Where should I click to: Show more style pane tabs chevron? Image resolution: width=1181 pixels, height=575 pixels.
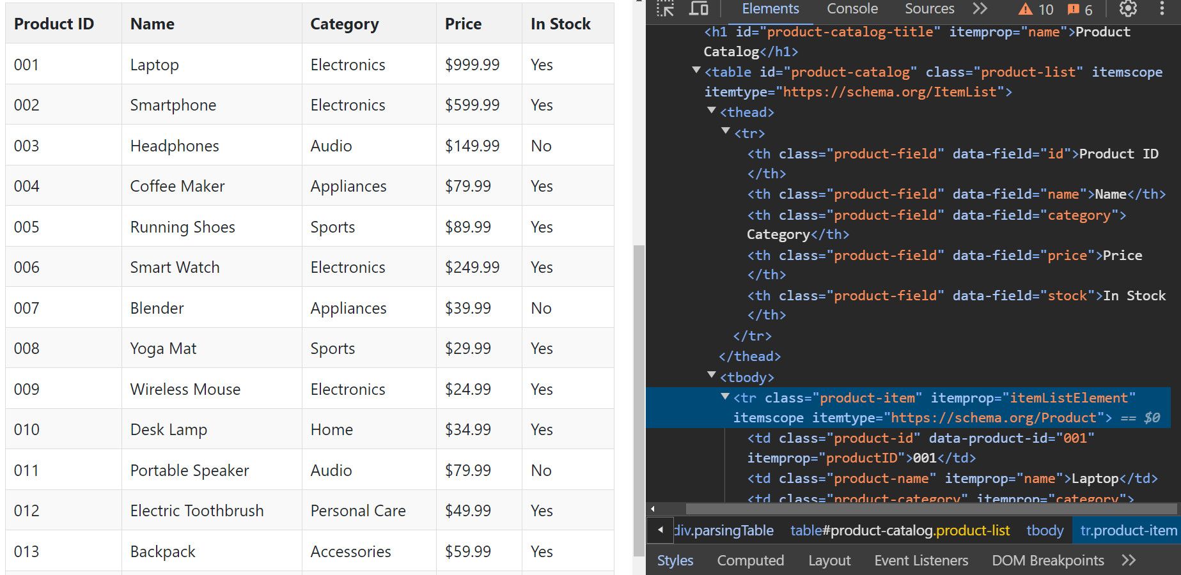point(1129,560)
